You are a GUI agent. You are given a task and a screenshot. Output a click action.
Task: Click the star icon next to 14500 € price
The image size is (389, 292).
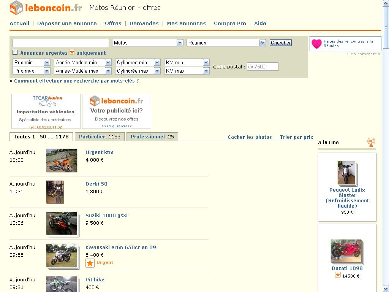pyautogui.click(x=338, y=275)
